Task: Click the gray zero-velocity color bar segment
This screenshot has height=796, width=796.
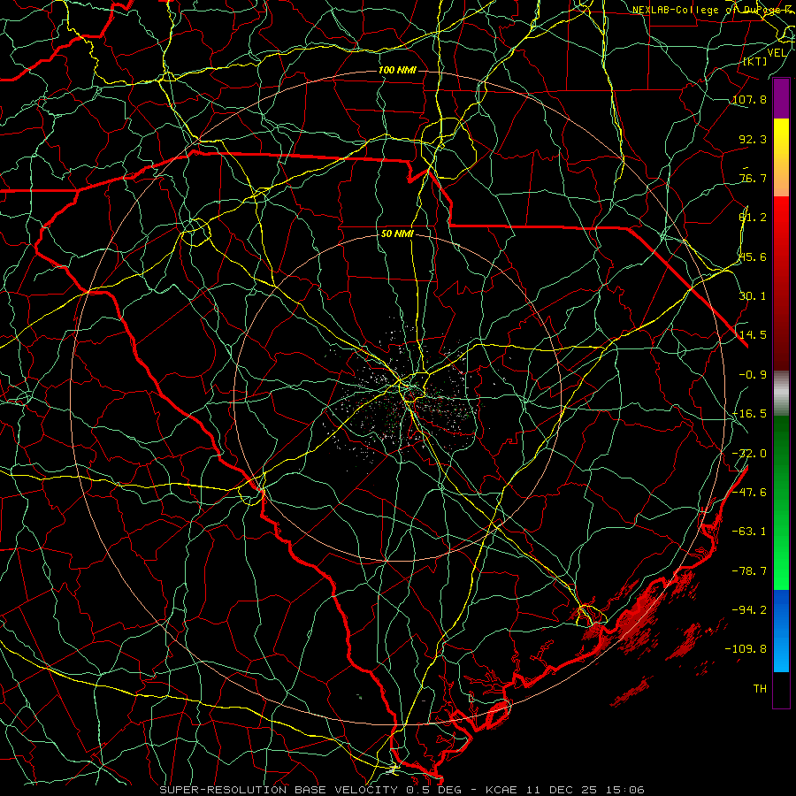Action: (x=781, y=394)
